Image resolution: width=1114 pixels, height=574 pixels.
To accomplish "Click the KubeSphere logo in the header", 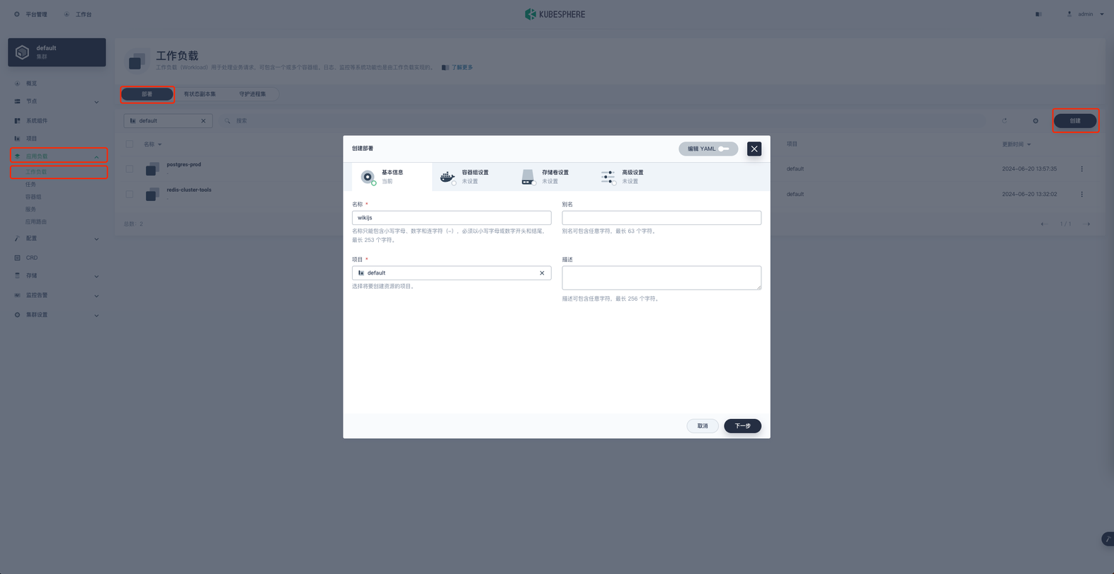I will click(555, 14).
